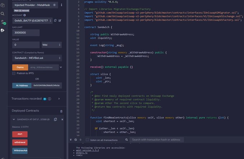Click the At Address button
The image size is (244, 159).
pos(22,85)
